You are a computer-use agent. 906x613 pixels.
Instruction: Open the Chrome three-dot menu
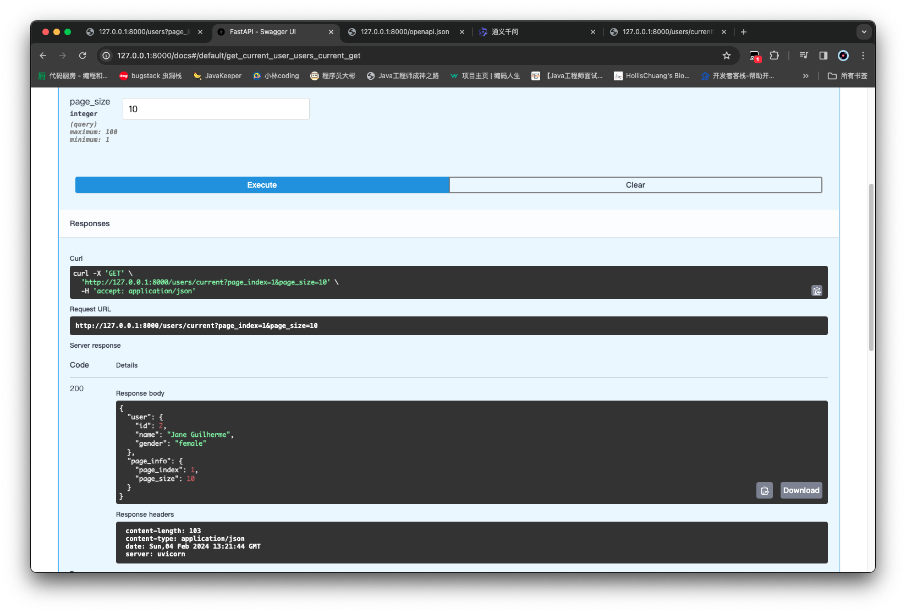(x=863, y=56)
